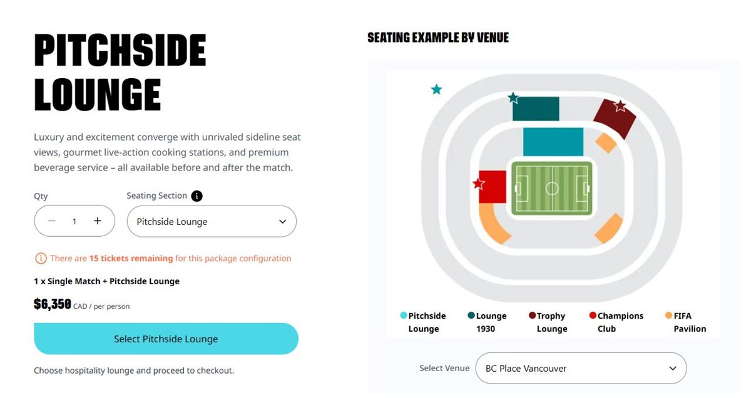This screenshot has height=398, width=751.
Task: Click the star on Champions Club block
Action: point(479,184)
